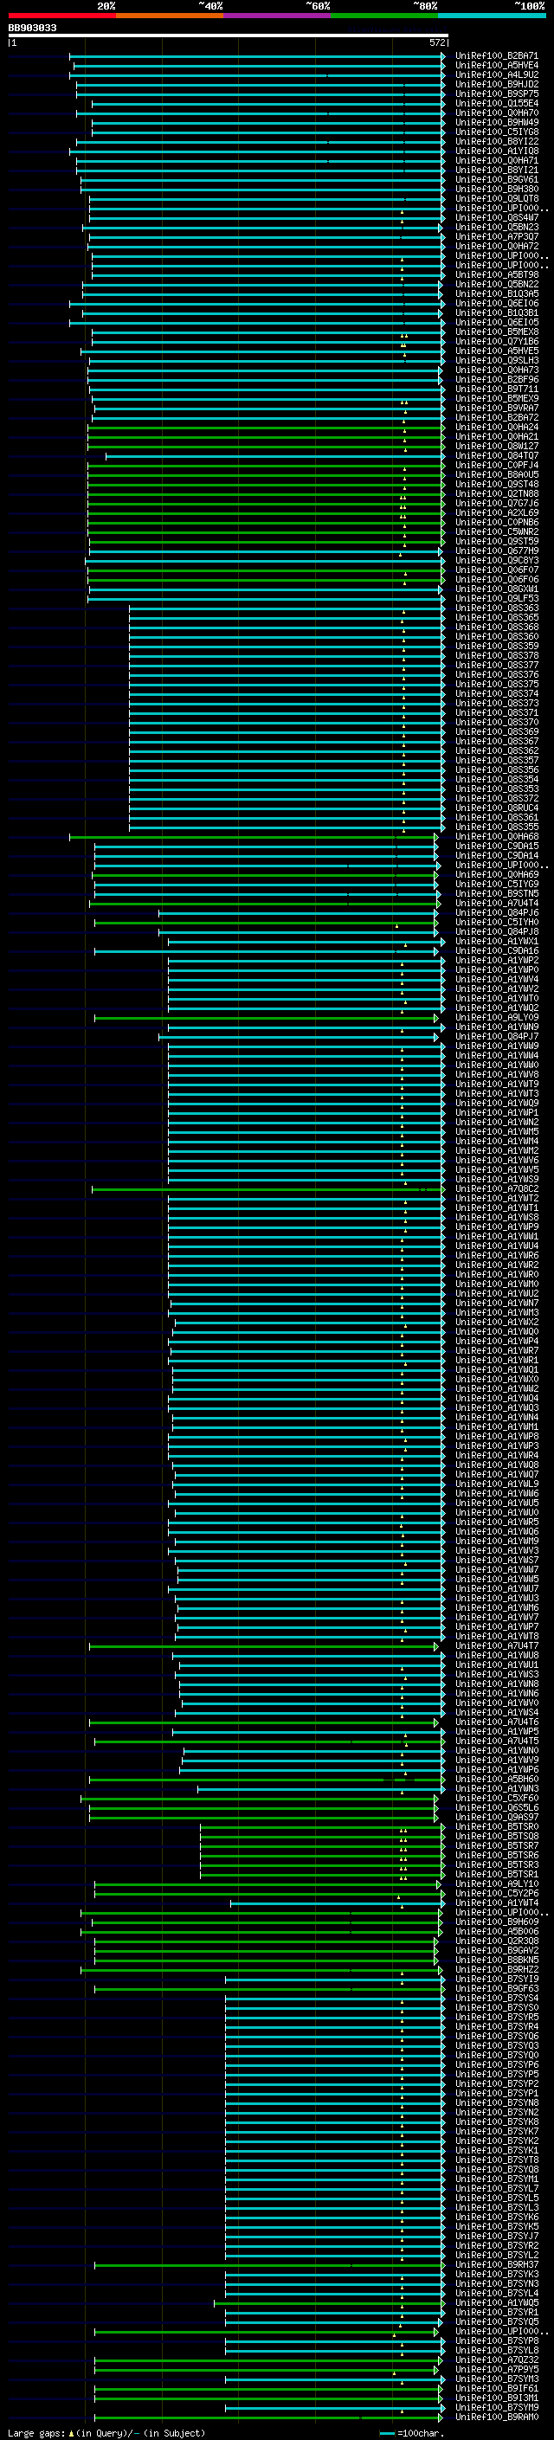The height and width of the screenshot is (2440, 554).
Task: Select the query ID BB903033
Action: (x=32, y=29)
